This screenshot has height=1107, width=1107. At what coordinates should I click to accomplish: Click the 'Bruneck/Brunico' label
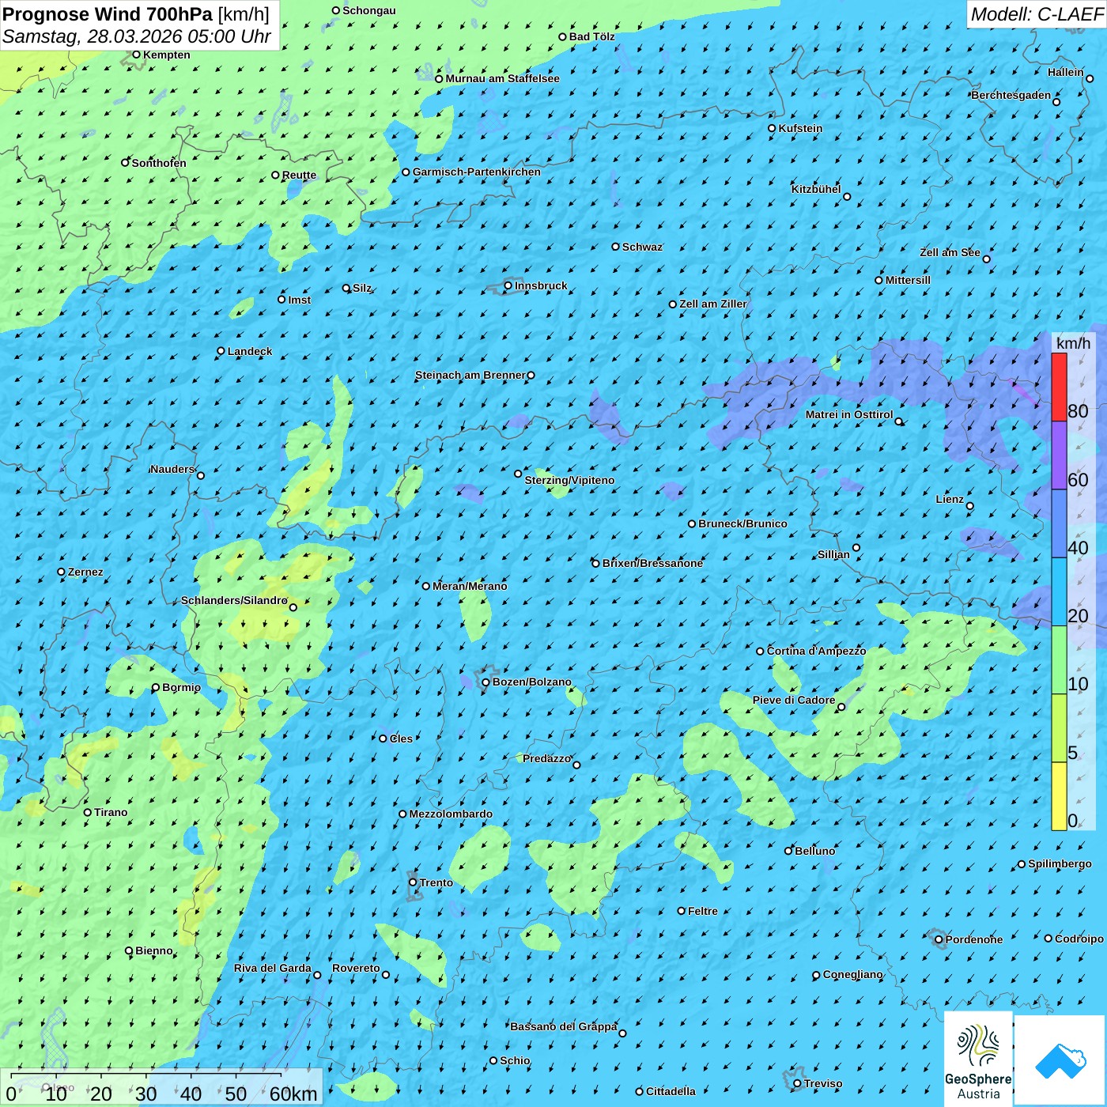coord(742,523)
